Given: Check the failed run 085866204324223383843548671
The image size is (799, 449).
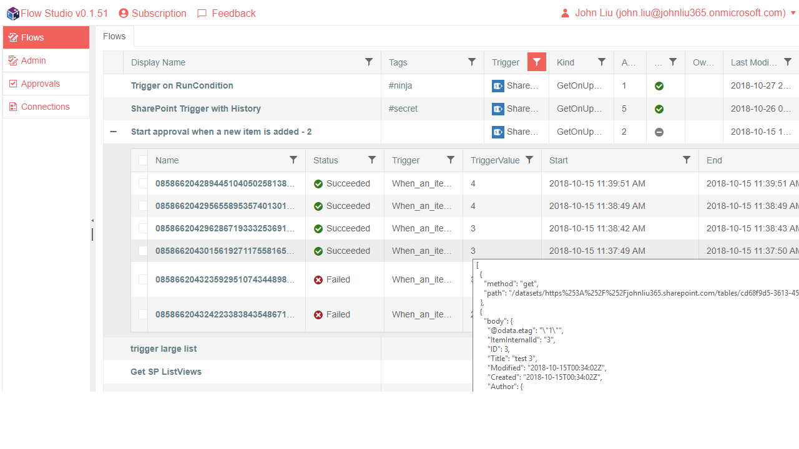Looking at the screenshot, I should tap(143, 314).
